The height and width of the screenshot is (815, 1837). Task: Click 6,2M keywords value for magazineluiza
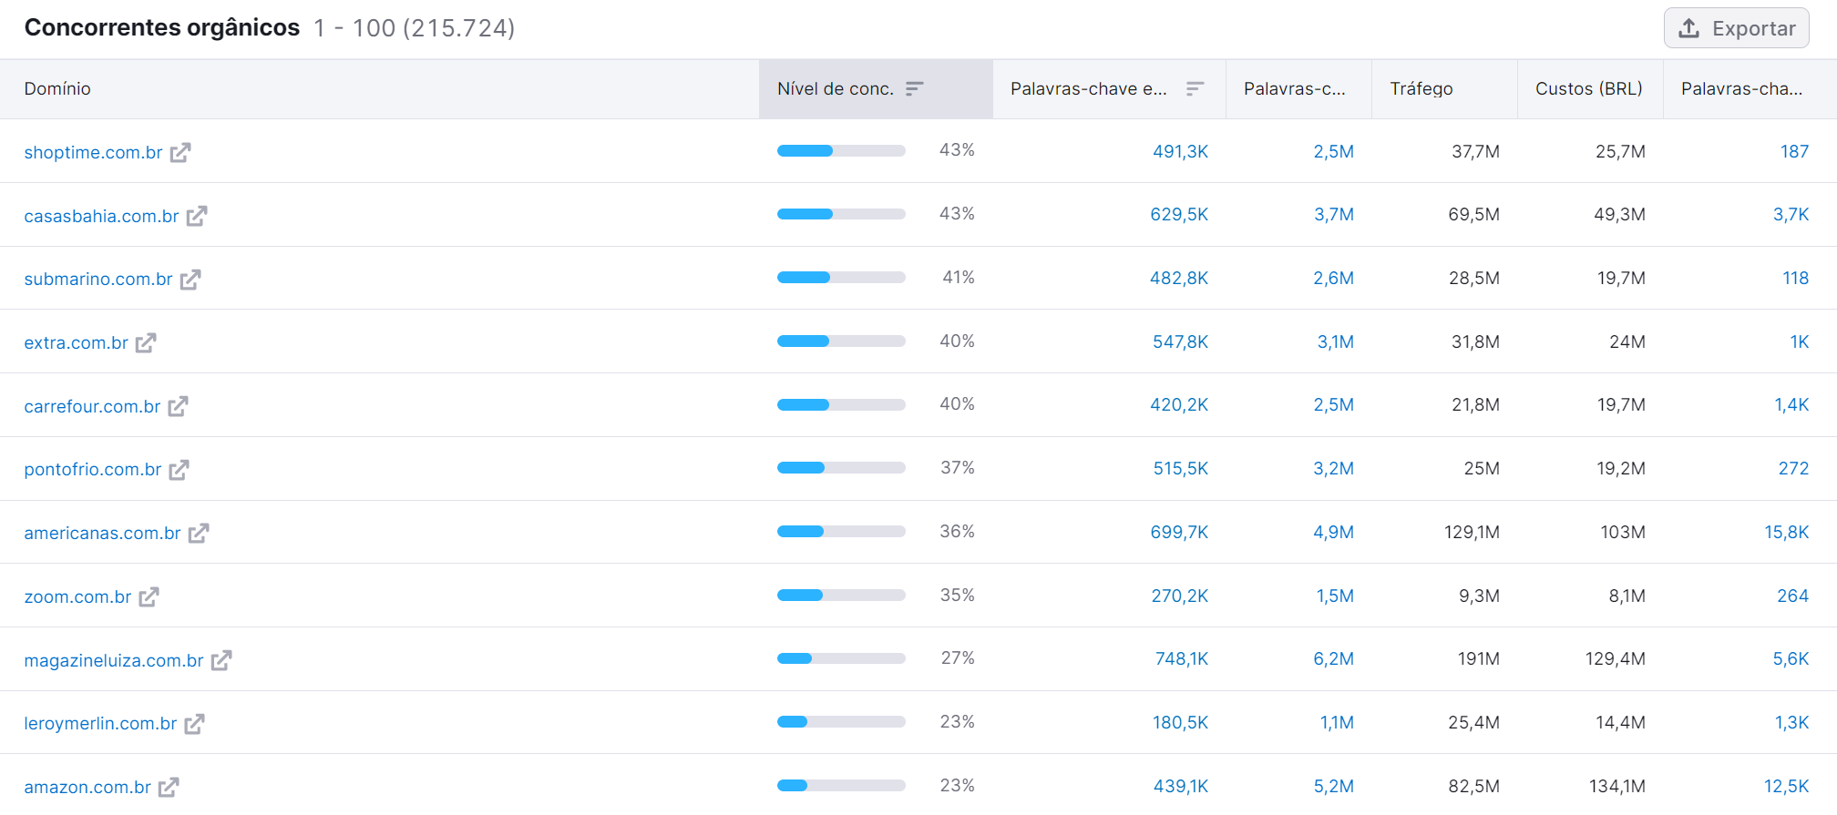pyautogui.click(x=1333, y=659)
